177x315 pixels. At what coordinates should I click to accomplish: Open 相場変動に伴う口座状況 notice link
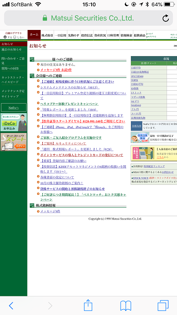tap(77, 82)
